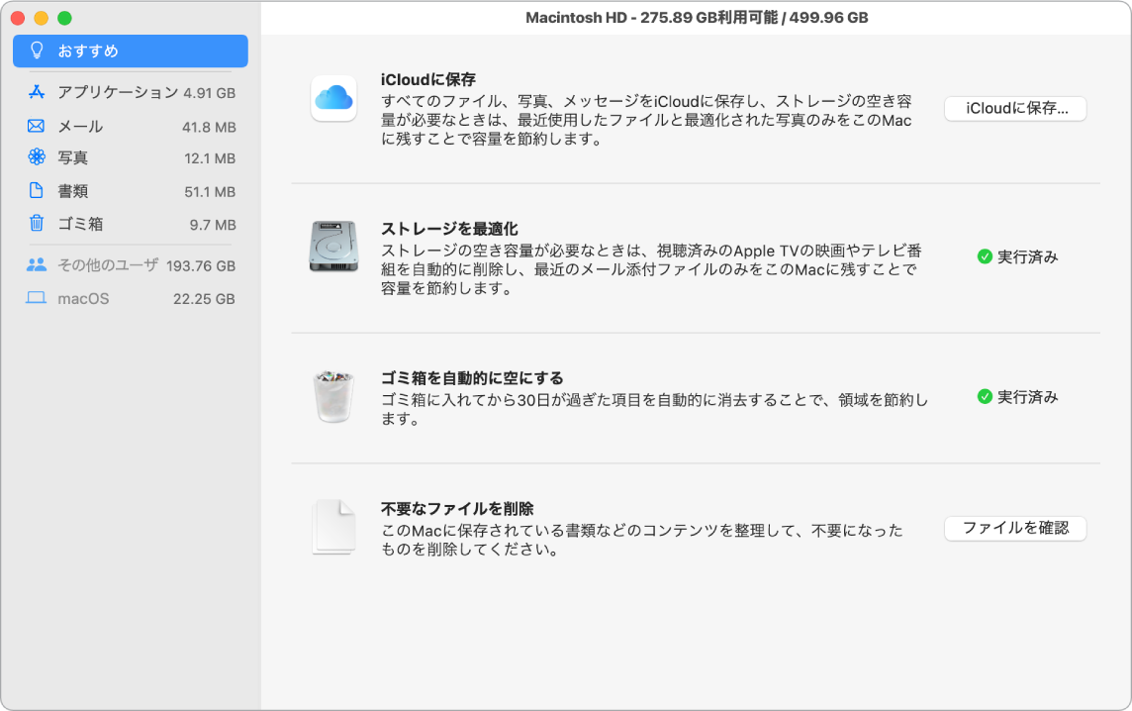
Task: Open the メール envelope icon
Action: (x=38, y=126)
